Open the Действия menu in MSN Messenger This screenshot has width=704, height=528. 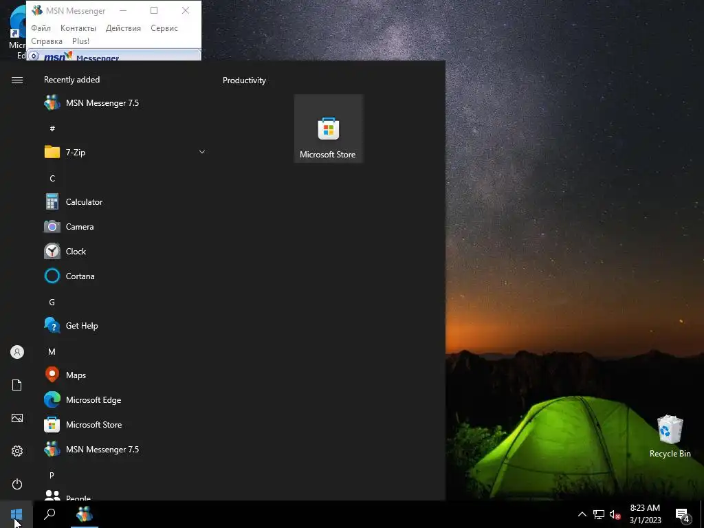pyautogui.click(x=123, y=27)
